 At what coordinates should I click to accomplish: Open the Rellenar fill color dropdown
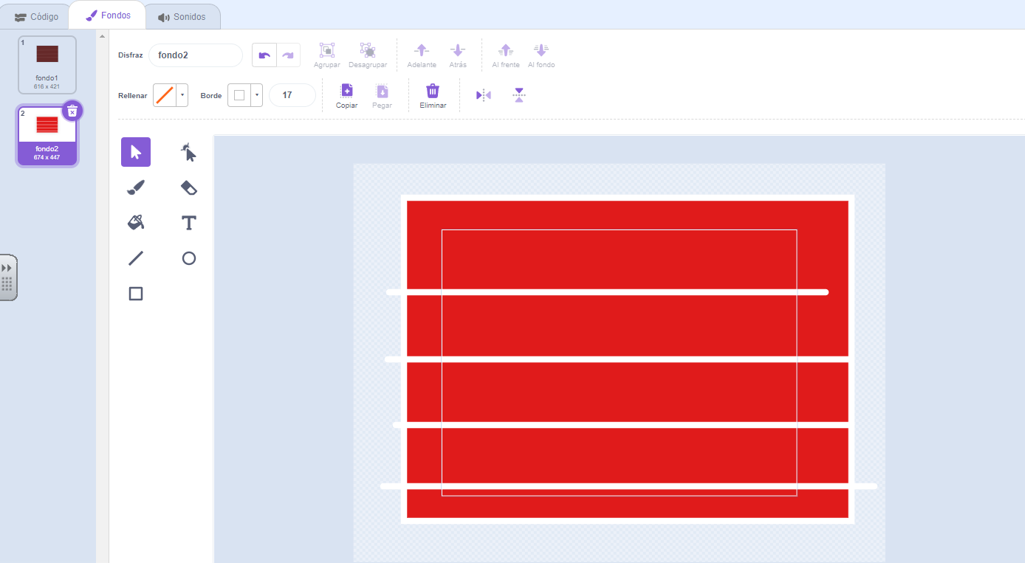click(182, 95)
